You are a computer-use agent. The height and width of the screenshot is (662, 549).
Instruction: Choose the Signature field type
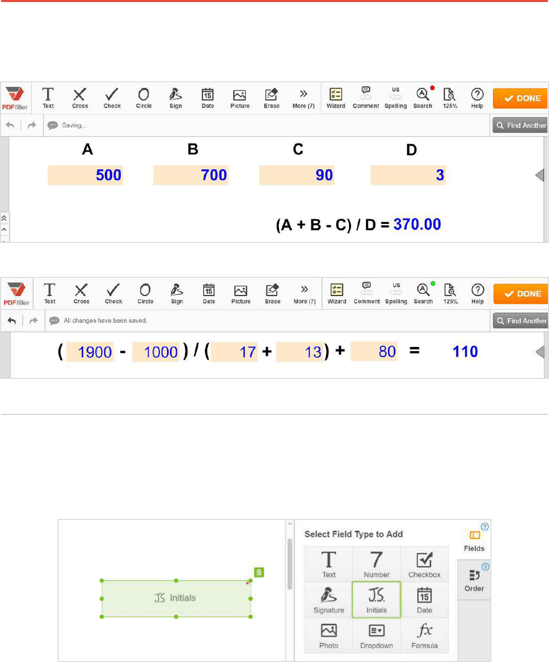click(329, 600)
